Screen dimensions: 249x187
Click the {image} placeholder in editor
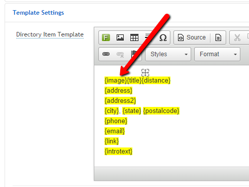[116, 81]
